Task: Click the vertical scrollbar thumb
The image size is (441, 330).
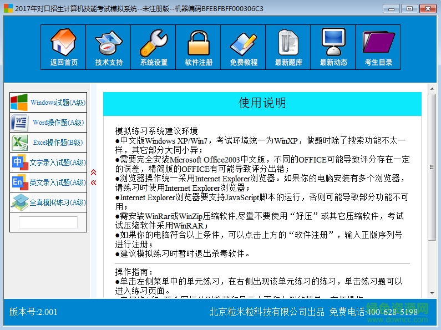Action: 432,166
